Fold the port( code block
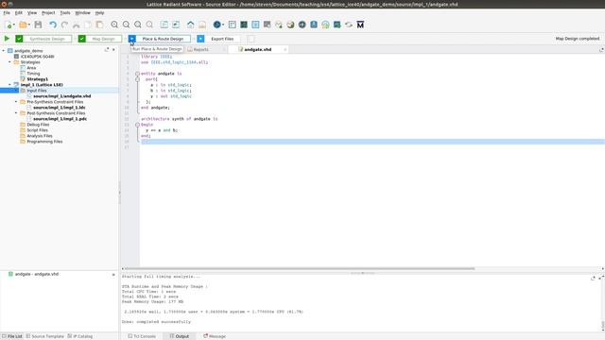Image resolution: width=605 pixels, height=340 pixels. [x=137, y=79]
